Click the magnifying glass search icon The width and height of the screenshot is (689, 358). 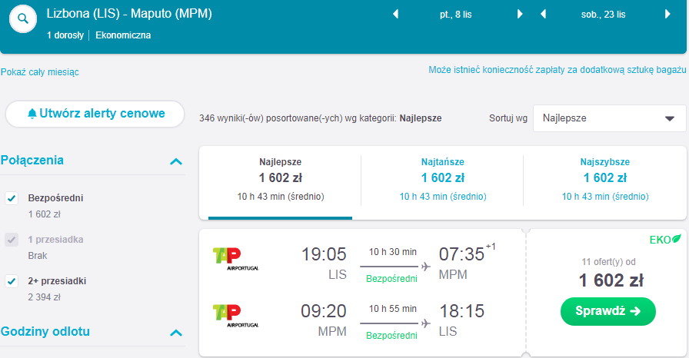[x=23, y=19]
